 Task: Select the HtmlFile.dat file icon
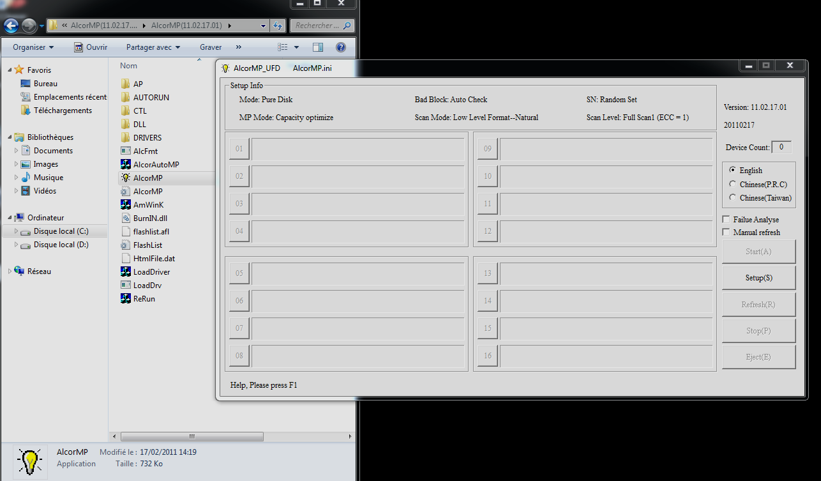point(125,259)
